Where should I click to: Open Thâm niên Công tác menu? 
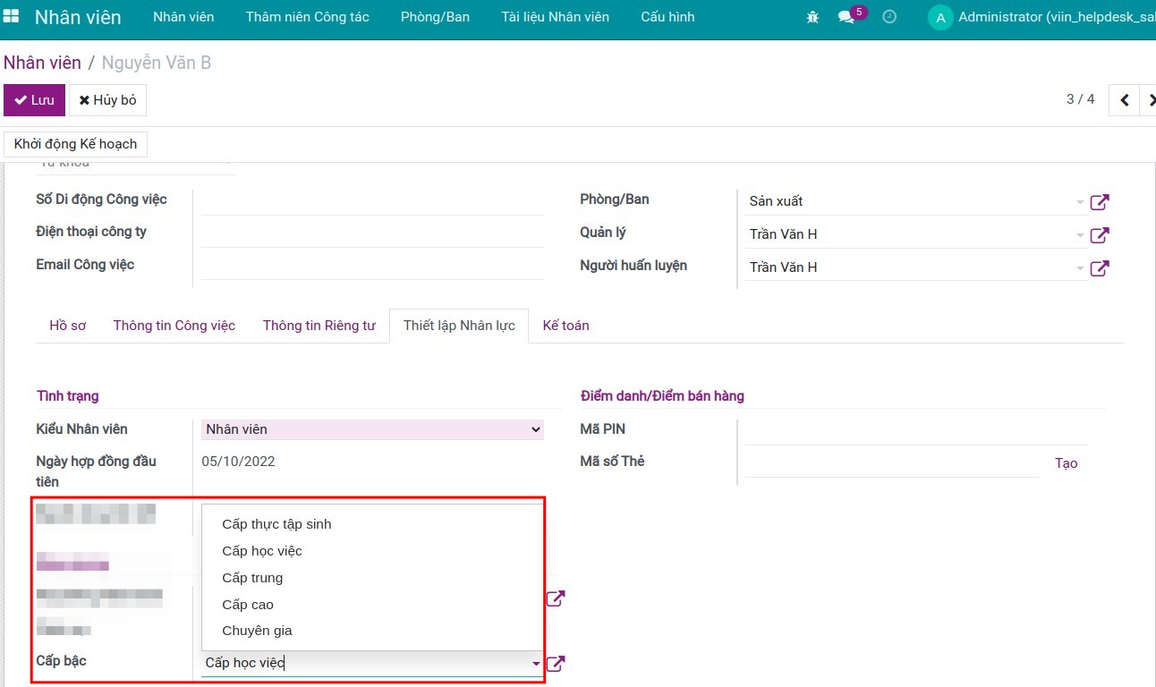coord(307,17)
